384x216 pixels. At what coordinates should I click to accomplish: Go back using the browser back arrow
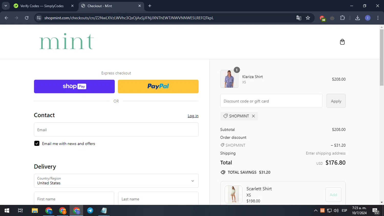(6, 18)
